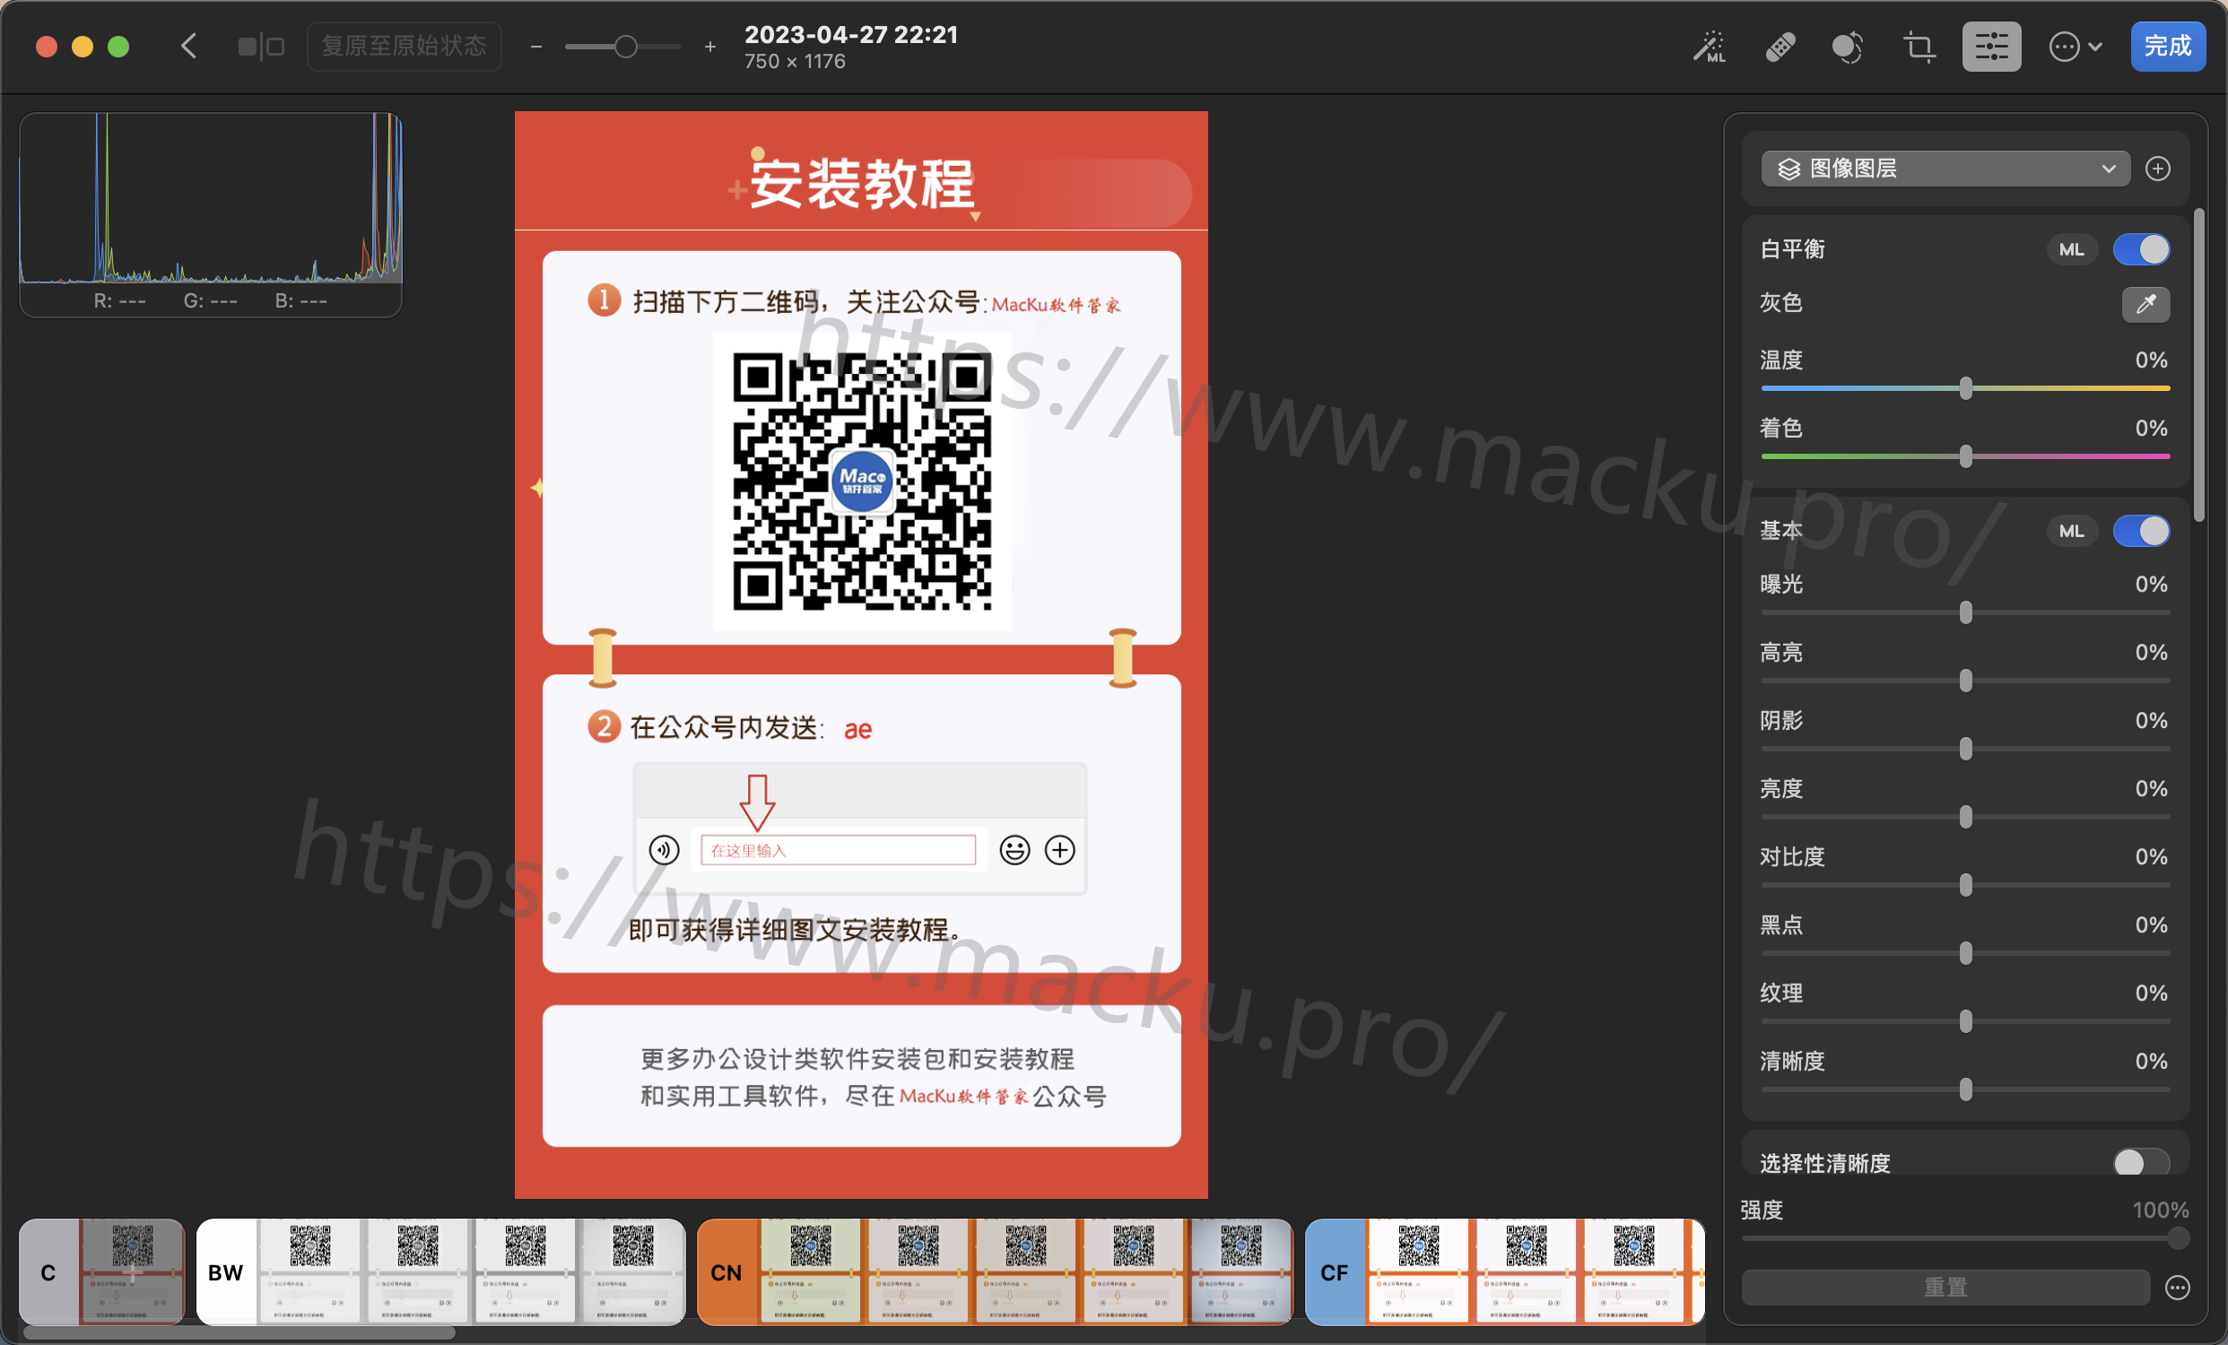
Task: Click the 曝光 0% value
Action: (x=2151, y=585)
